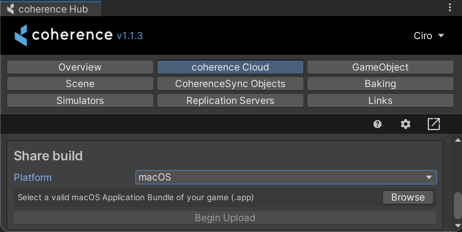Open the Links tab
The image size is (462, 232).
(x=380, y=101)
